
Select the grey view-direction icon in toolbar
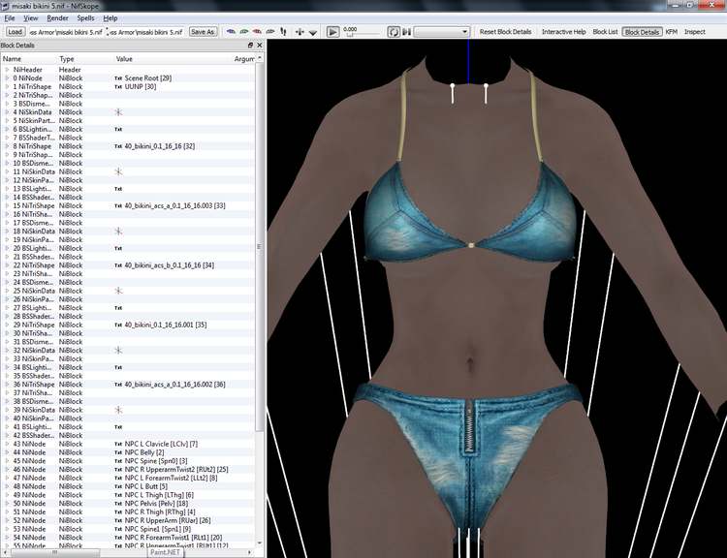tap(269, 32)
